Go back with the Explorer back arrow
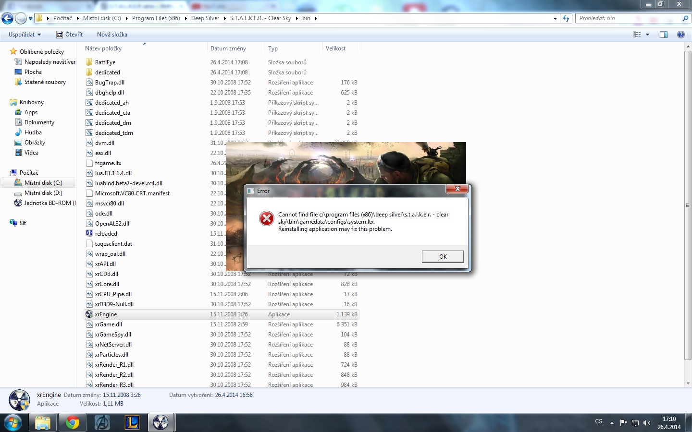 [x=7, y=18]
